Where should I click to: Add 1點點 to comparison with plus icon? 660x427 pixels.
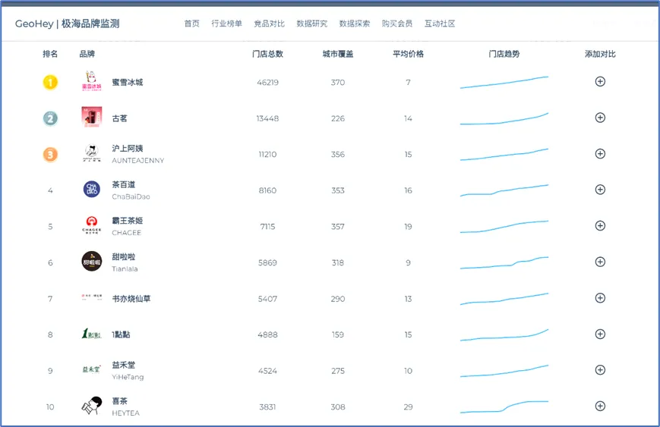click(x=600, y=334)
